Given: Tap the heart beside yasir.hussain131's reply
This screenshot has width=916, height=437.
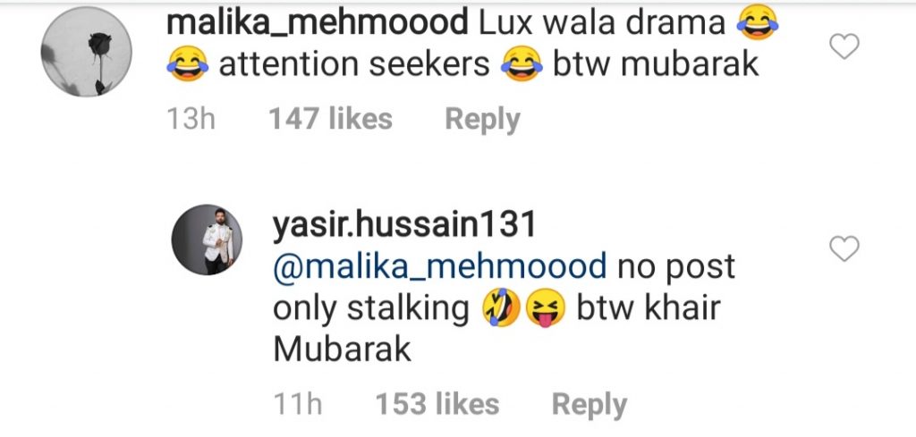Looking at the screenshot, I should pos(844,248).
